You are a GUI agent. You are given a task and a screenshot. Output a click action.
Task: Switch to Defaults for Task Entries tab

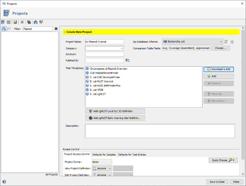point(132,154)
